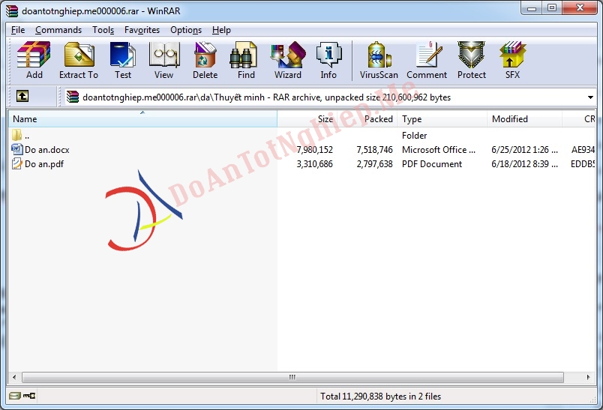The height and width of the screenshot is (410, 603).
Task: Click the Protect archive icon
Action: point(472,60)
